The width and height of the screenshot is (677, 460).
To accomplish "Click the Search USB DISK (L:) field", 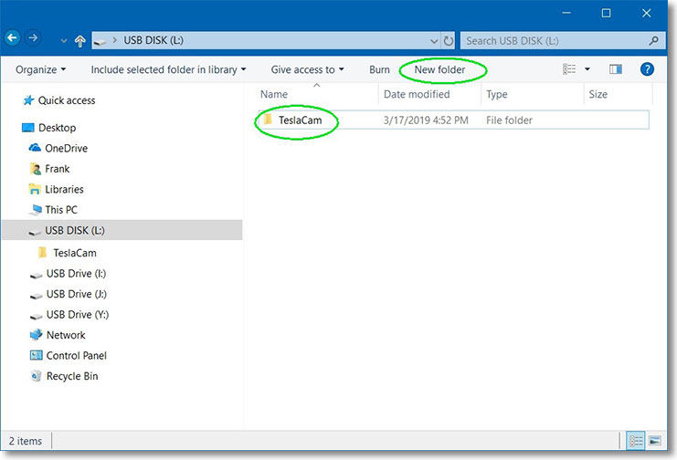I will [x=553, y=41].
